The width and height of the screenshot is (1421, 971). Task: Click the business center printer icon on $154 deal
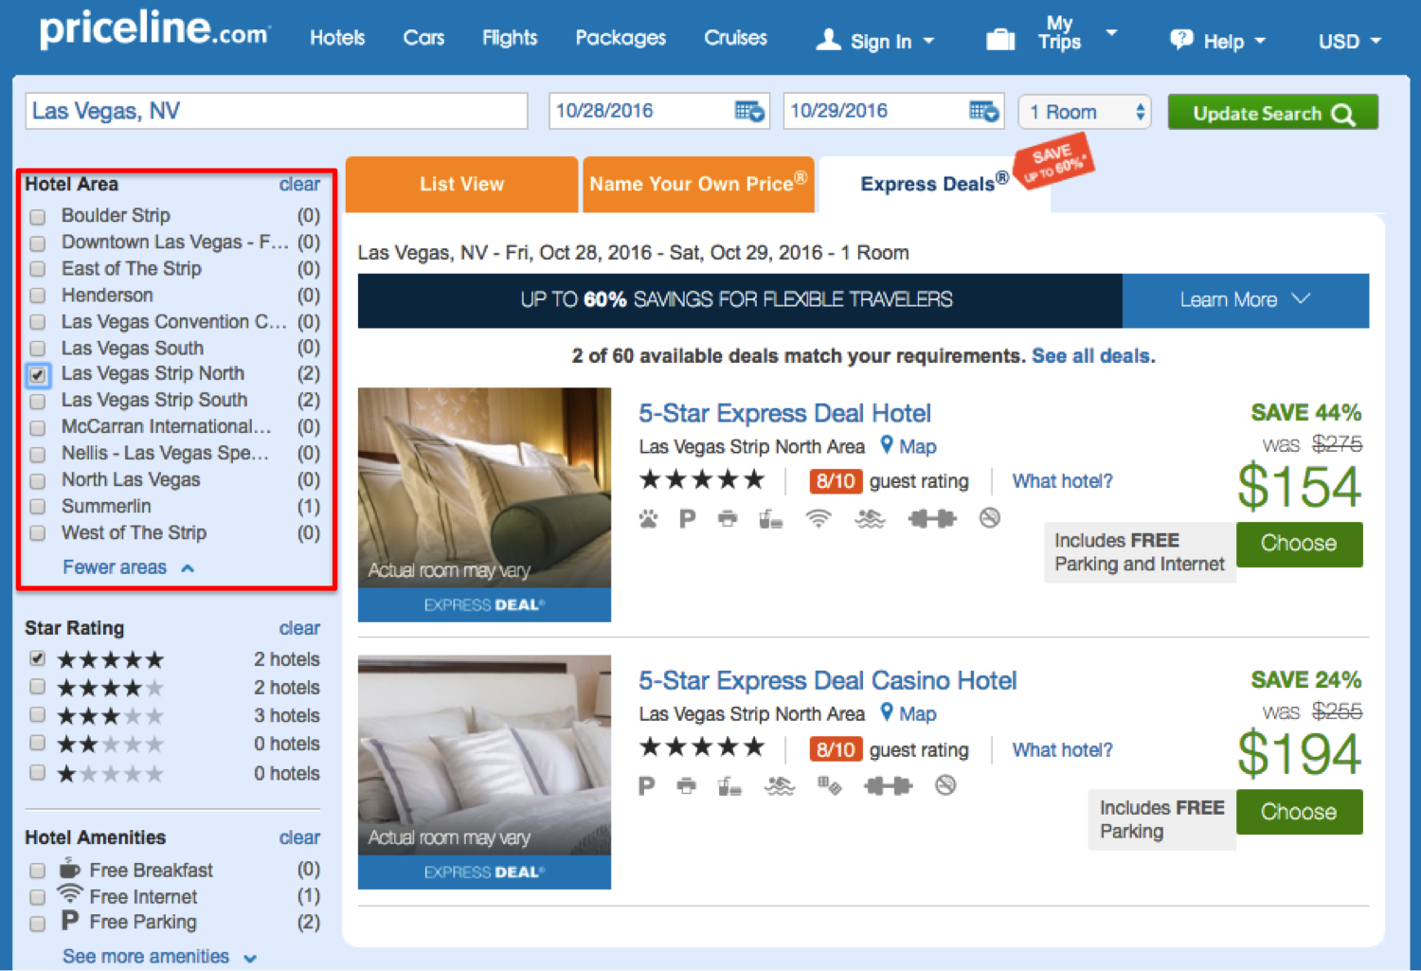click(728, 518)
